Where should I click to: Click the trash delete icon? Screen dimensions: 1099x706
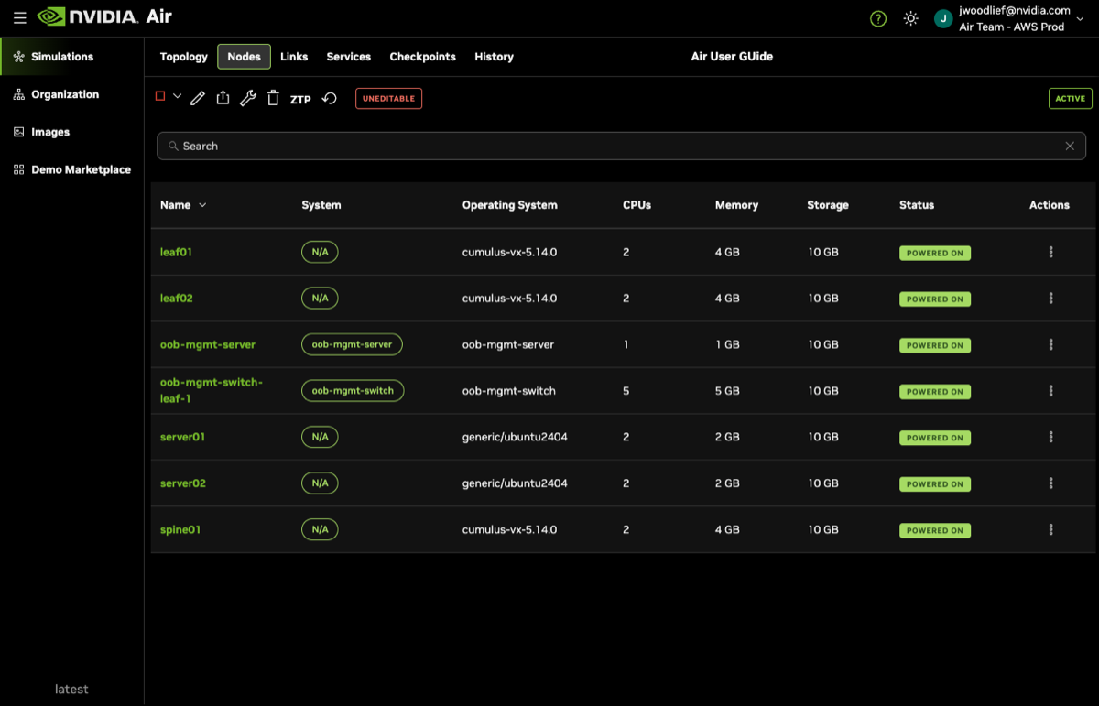(x=273, y=99)
